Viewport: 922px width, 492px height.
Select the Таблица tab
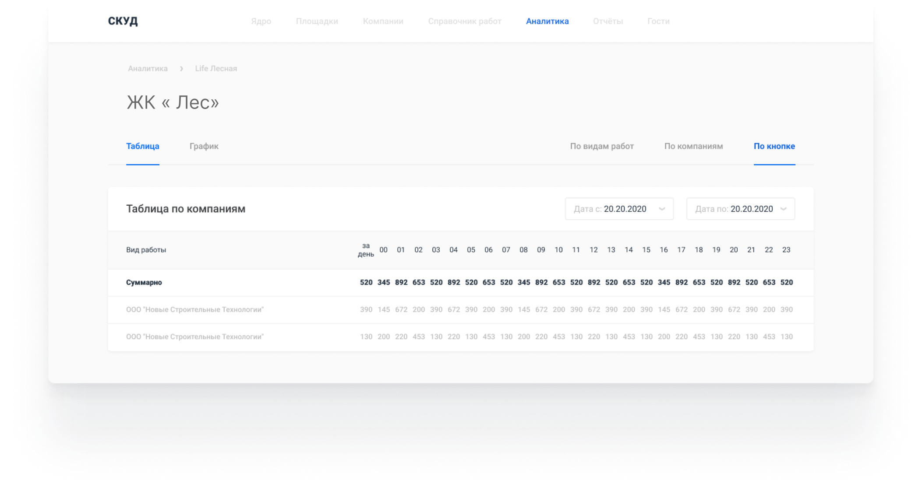tap(142, 146)
